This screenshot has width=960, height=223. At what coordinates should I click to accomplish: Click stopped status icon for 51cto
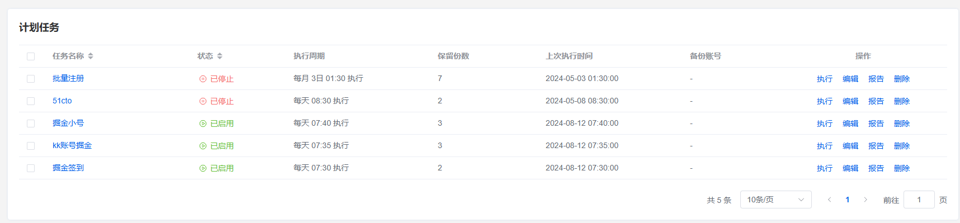(x=203, y=101)
